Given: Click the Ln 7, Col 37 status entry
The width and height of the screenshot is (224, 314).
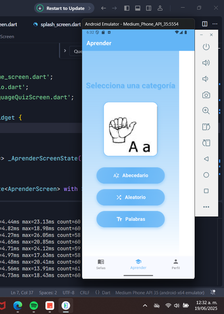Looking at the screenshot, I should click(22, 292).
